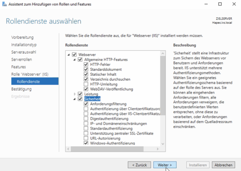Go to Features step
This screenshot has width=241, height=171.
(18, 67)
